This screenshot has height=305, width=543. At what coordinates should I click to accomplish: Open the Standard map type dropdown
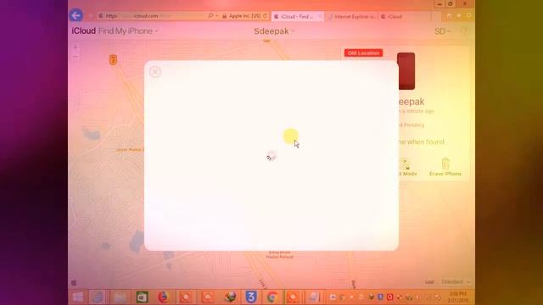pos(456,282)
